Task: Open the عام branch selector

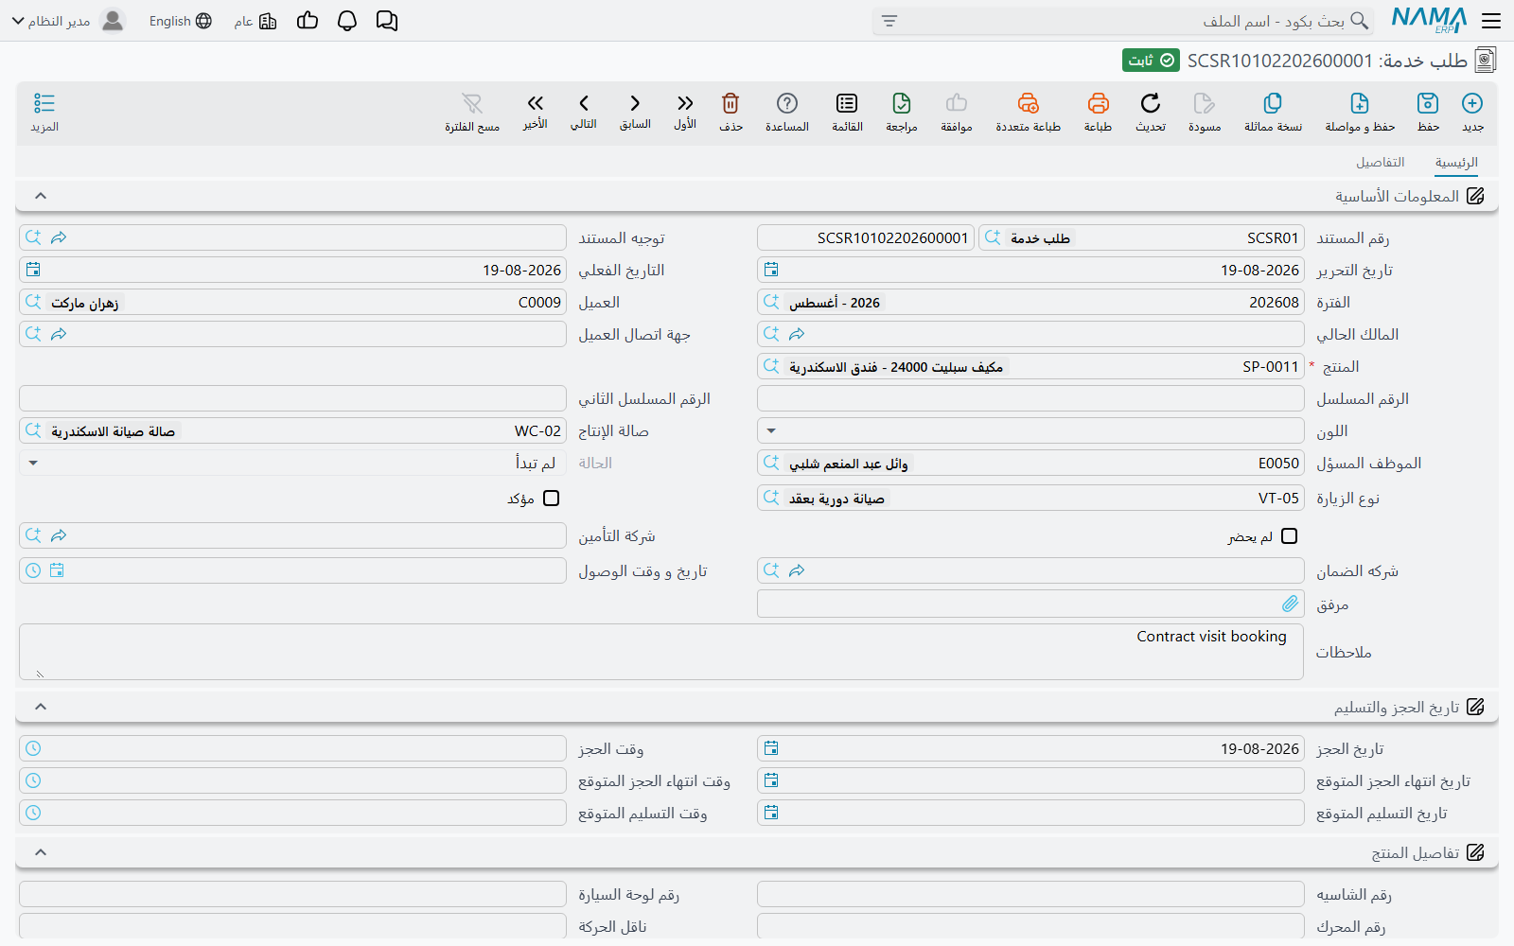Action: 255,21
